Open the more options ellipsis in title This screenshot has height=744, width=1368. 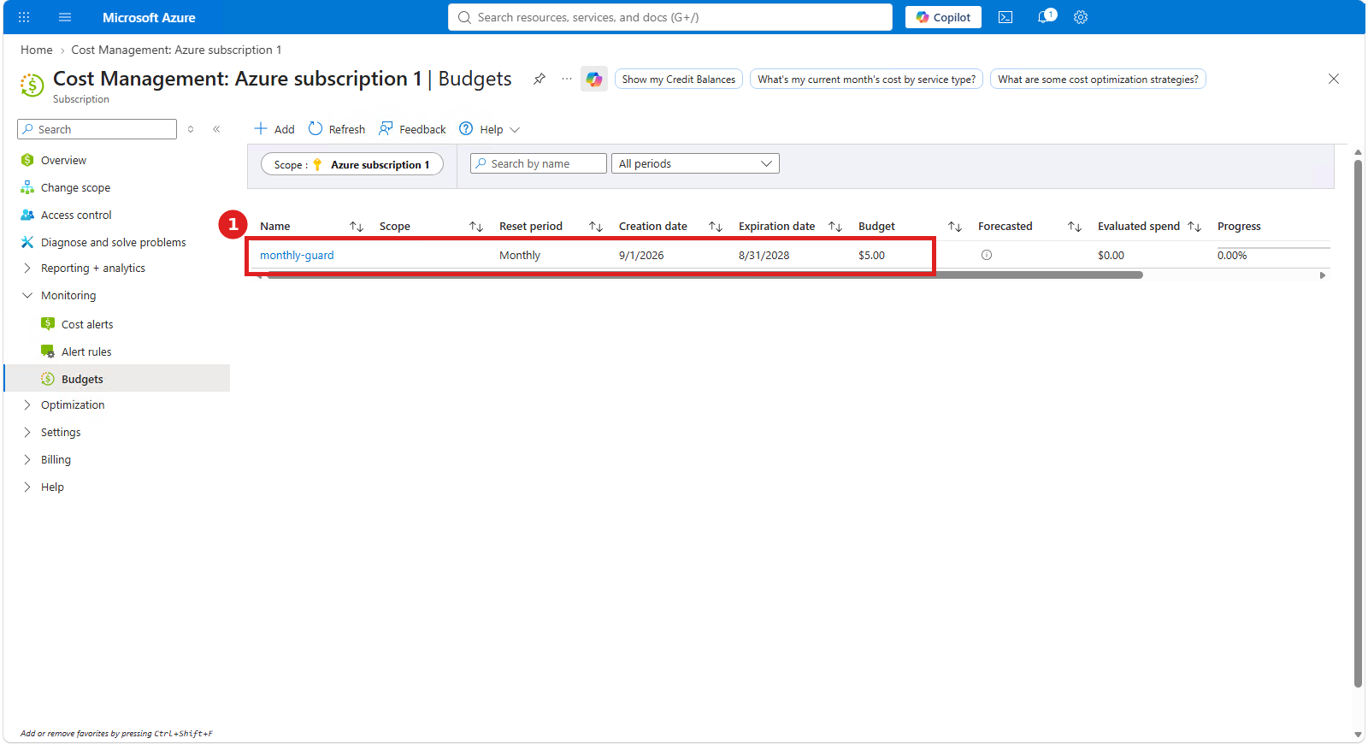click(x=567, y=79)
